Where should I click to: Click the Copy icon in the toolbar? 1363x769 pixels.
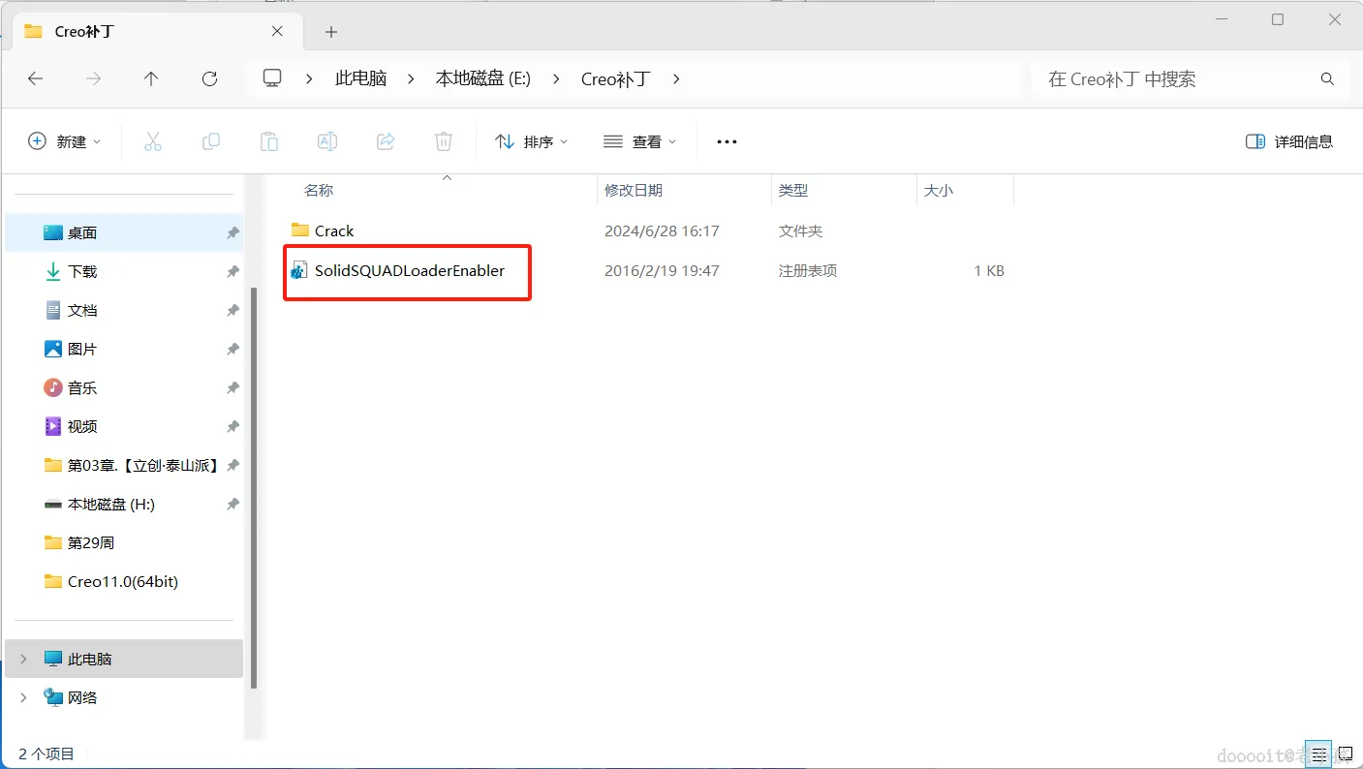click(210, 141)
